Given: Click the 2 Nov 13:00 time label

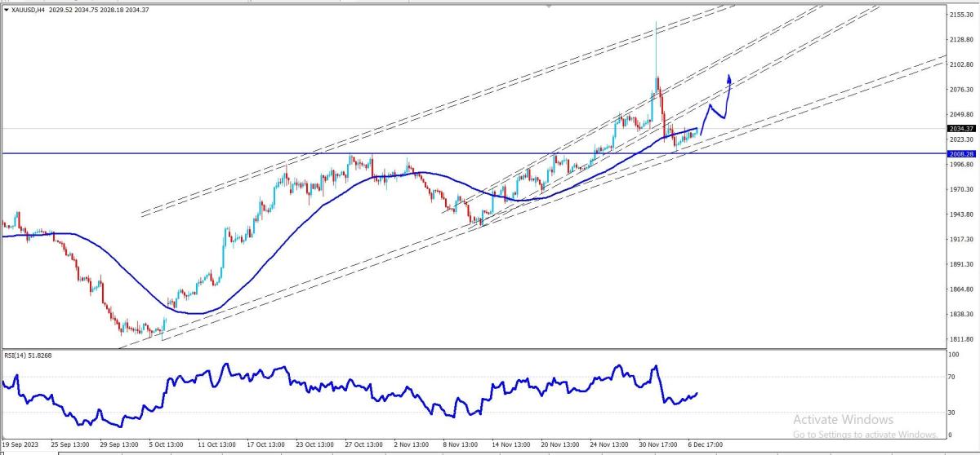Looking at the screenshot, I should click(413, 445).
